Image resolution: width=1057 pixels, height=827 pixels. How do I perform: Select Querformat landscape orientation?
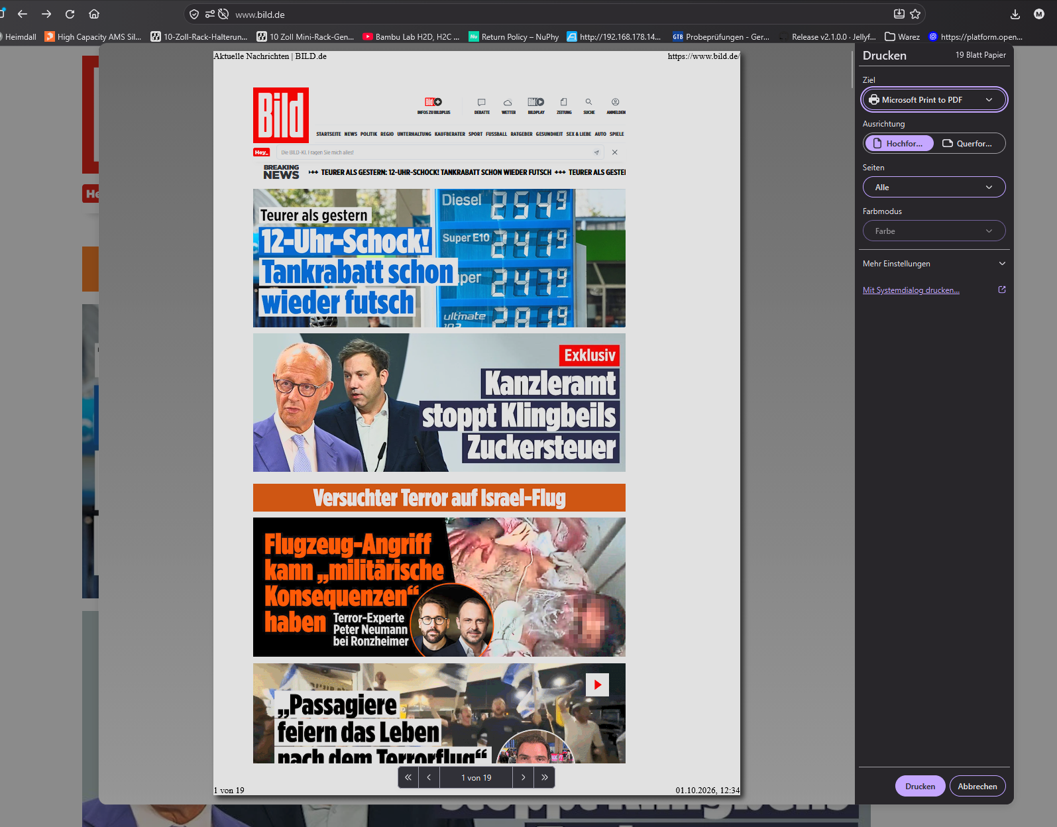point(968,143)
